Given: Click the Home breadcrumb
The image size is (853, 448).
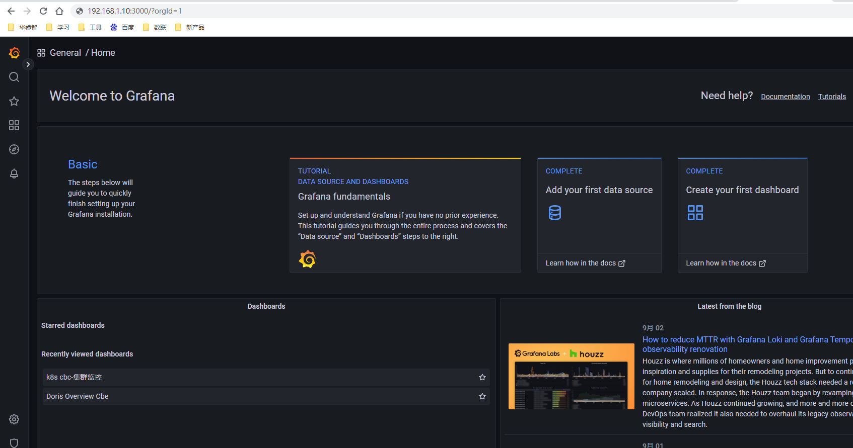Looking at the screenshot, I should [103, 53].
